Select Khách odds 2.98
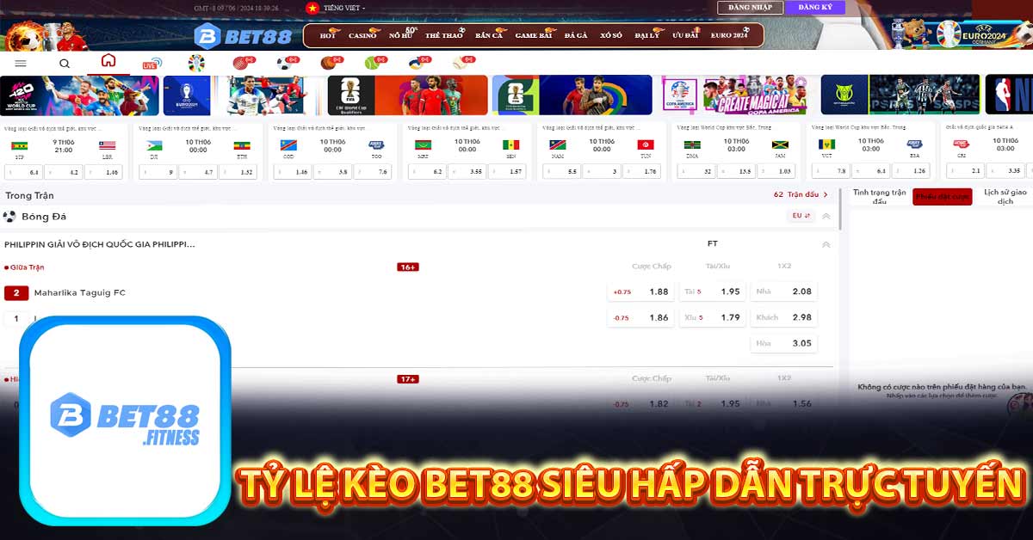Image resolution: width=1033 pixels, height=540 pixels. [x=783, y=317]
